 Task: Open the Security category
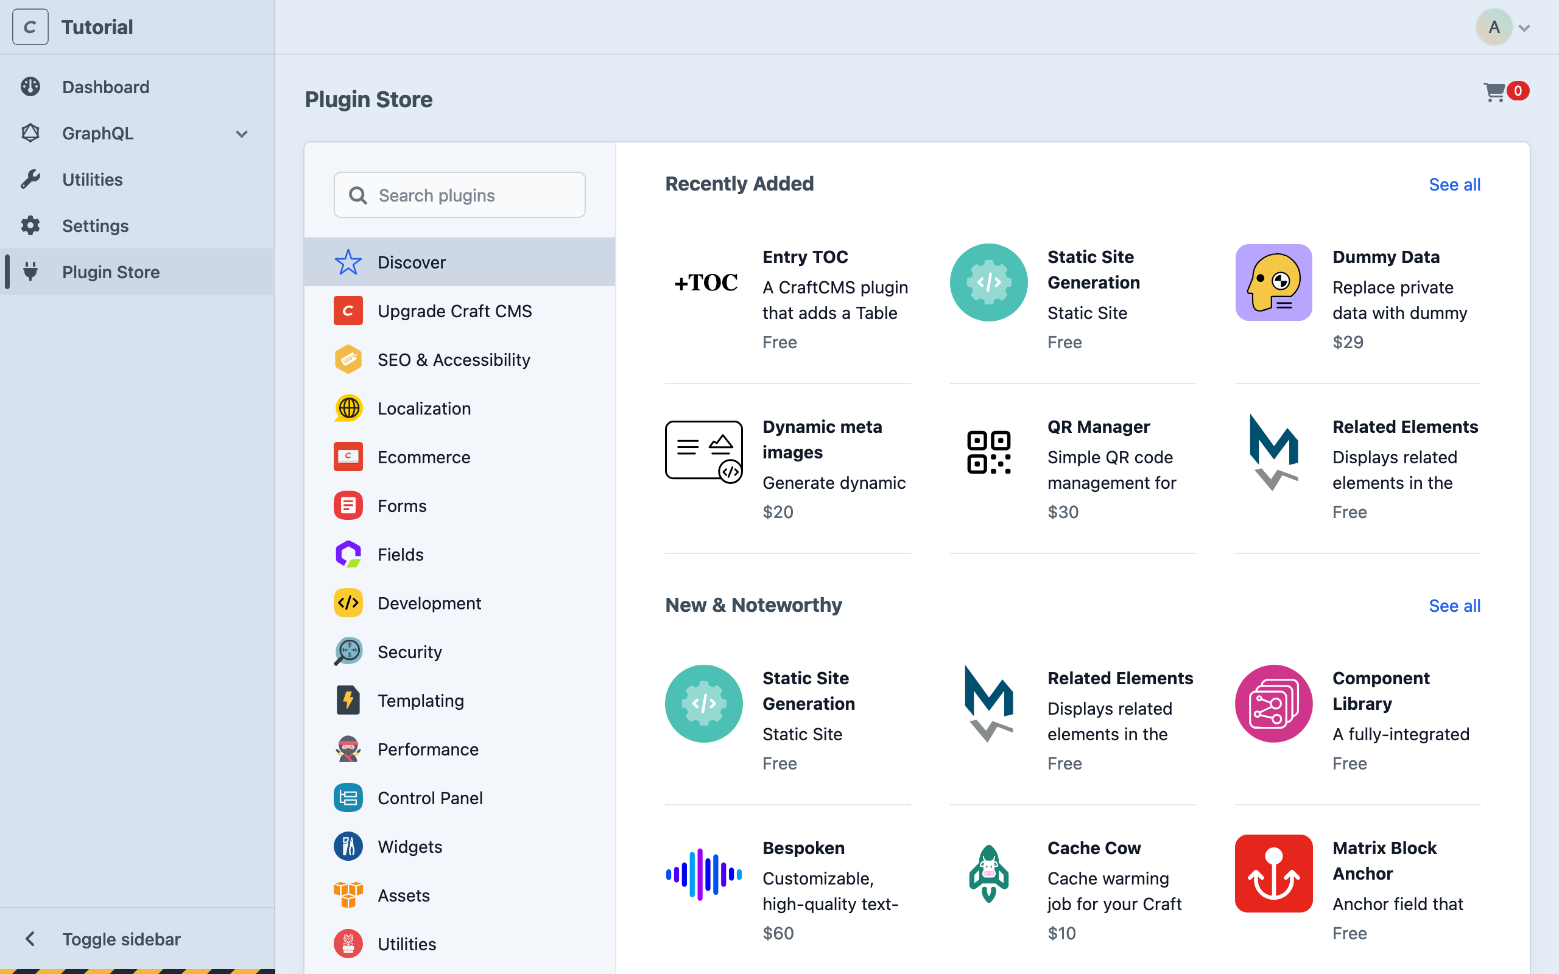tap(410, 651)
